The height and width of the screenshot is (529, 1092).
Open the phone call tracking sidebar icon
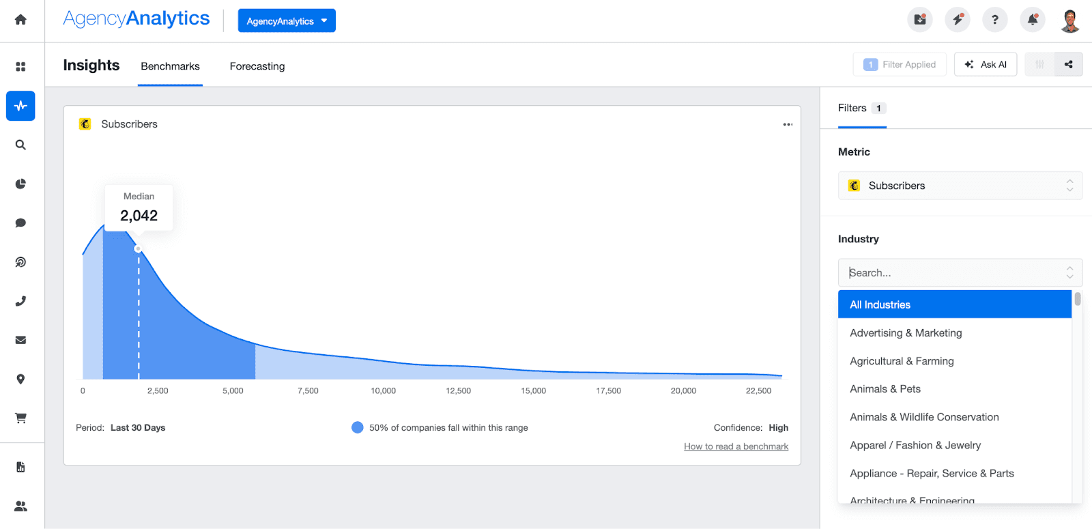pos(20,301)
